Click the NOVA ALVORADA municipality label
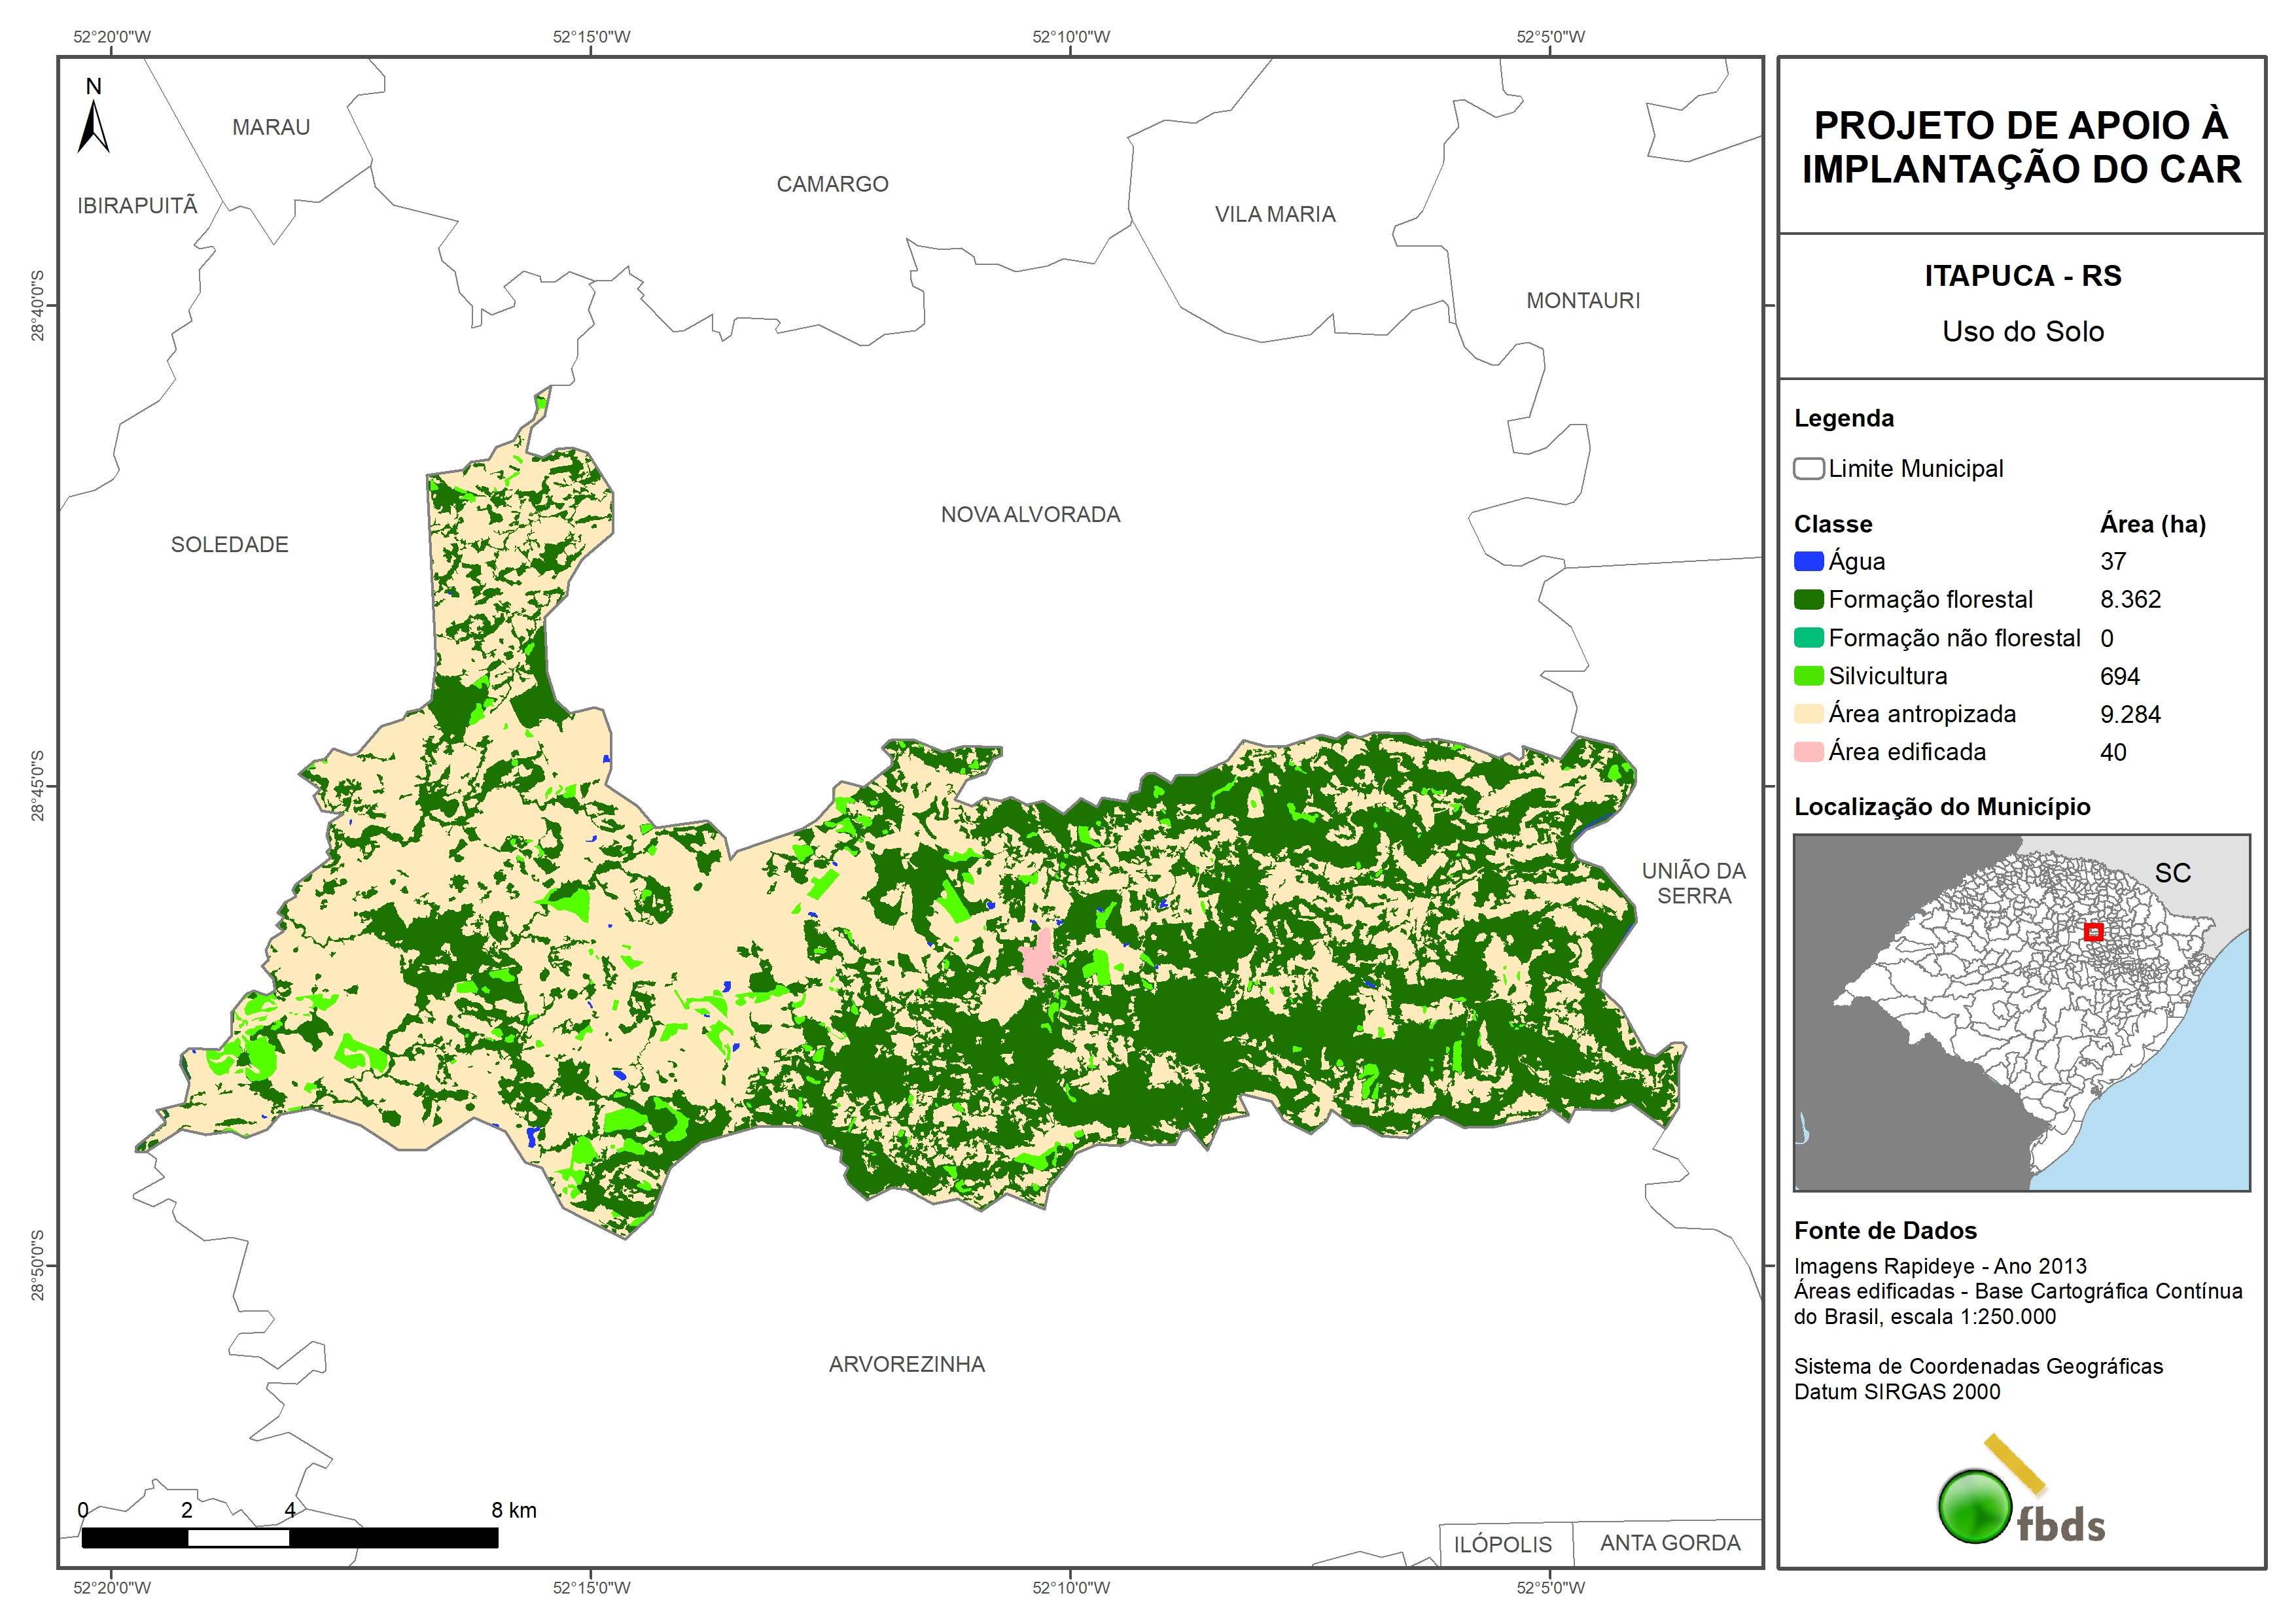Screen dimensions: 2296x1623 1030,515
